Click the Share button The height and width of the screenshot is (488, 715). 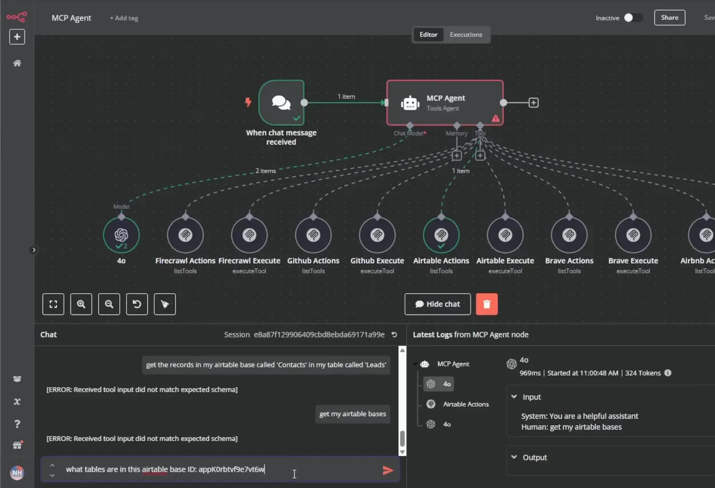pos(669,18)
